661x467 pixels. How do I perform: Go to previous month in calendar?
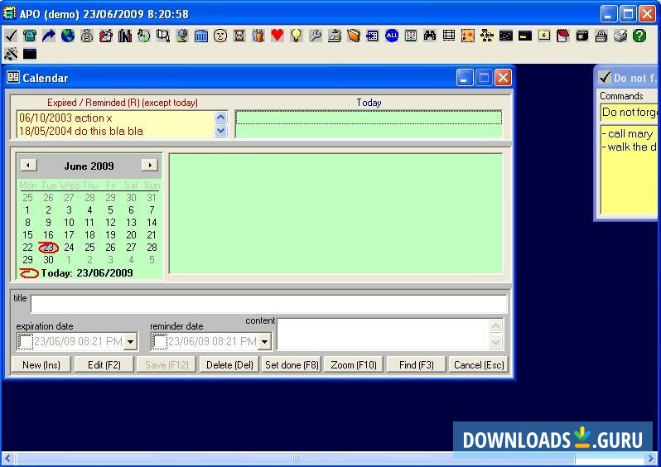28,166
